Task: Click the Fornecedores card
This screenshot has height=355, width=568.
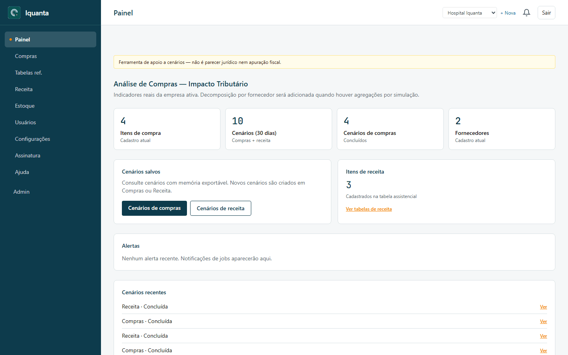Action: 502,129
